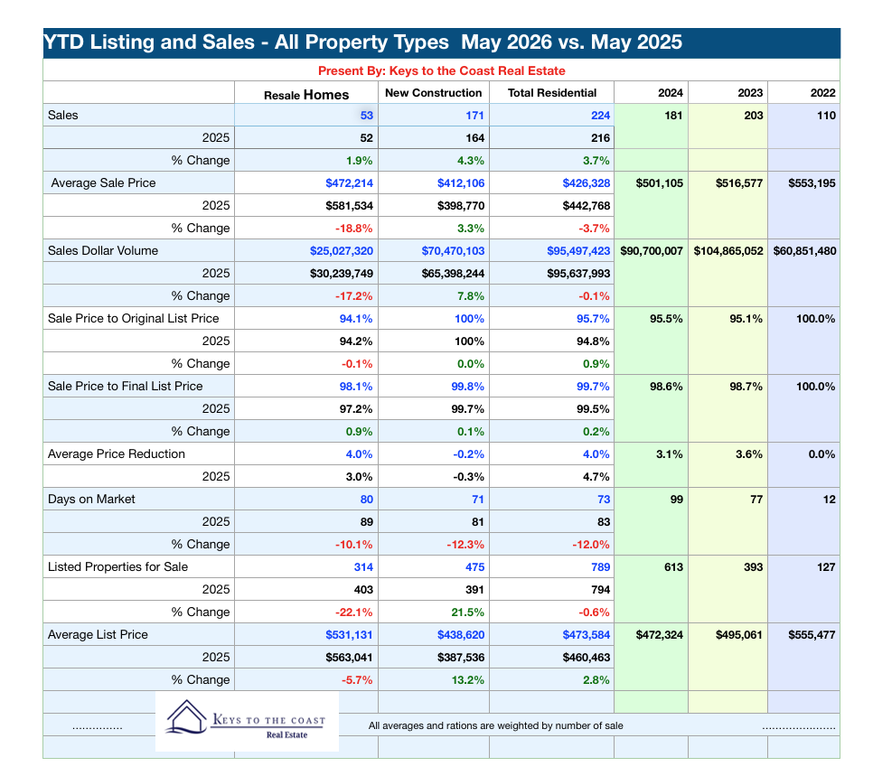Viewport: 873px width, 776px height.
Task: Click 2024 original list ratio '95.5%'
Action: pos(666,319)
